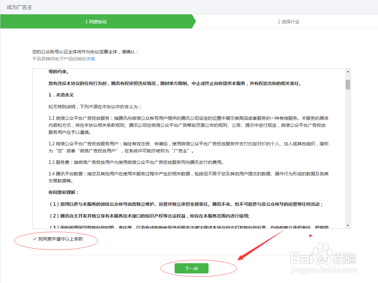Click item '（1）您用以参与本服务的微信公众帐号'

tap(186, 204)
